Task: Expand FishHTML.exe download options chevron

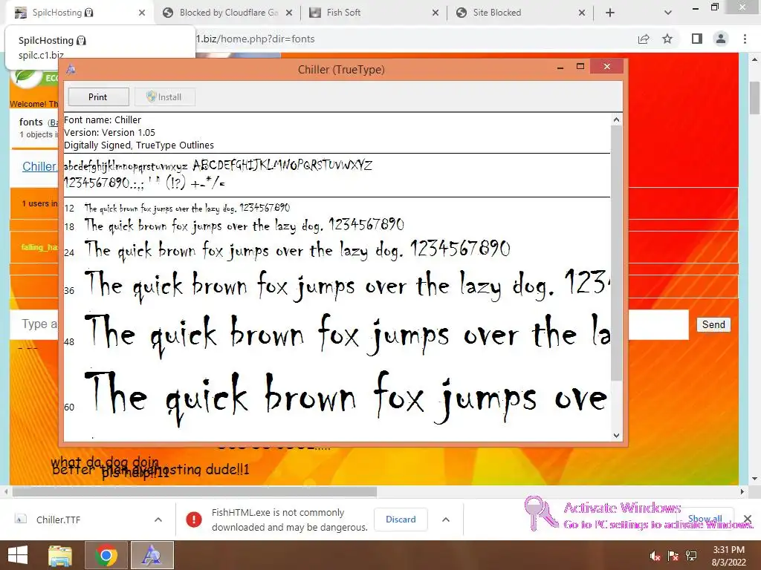Action: point(446,520)
